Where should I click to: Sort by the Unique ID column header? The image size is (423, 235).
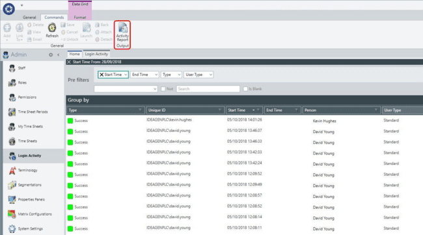[x=157, y=110]
